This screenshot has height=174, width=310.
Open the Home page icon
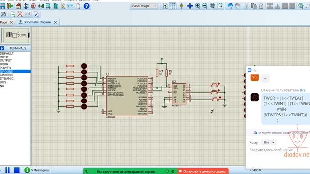pos(18,6)
